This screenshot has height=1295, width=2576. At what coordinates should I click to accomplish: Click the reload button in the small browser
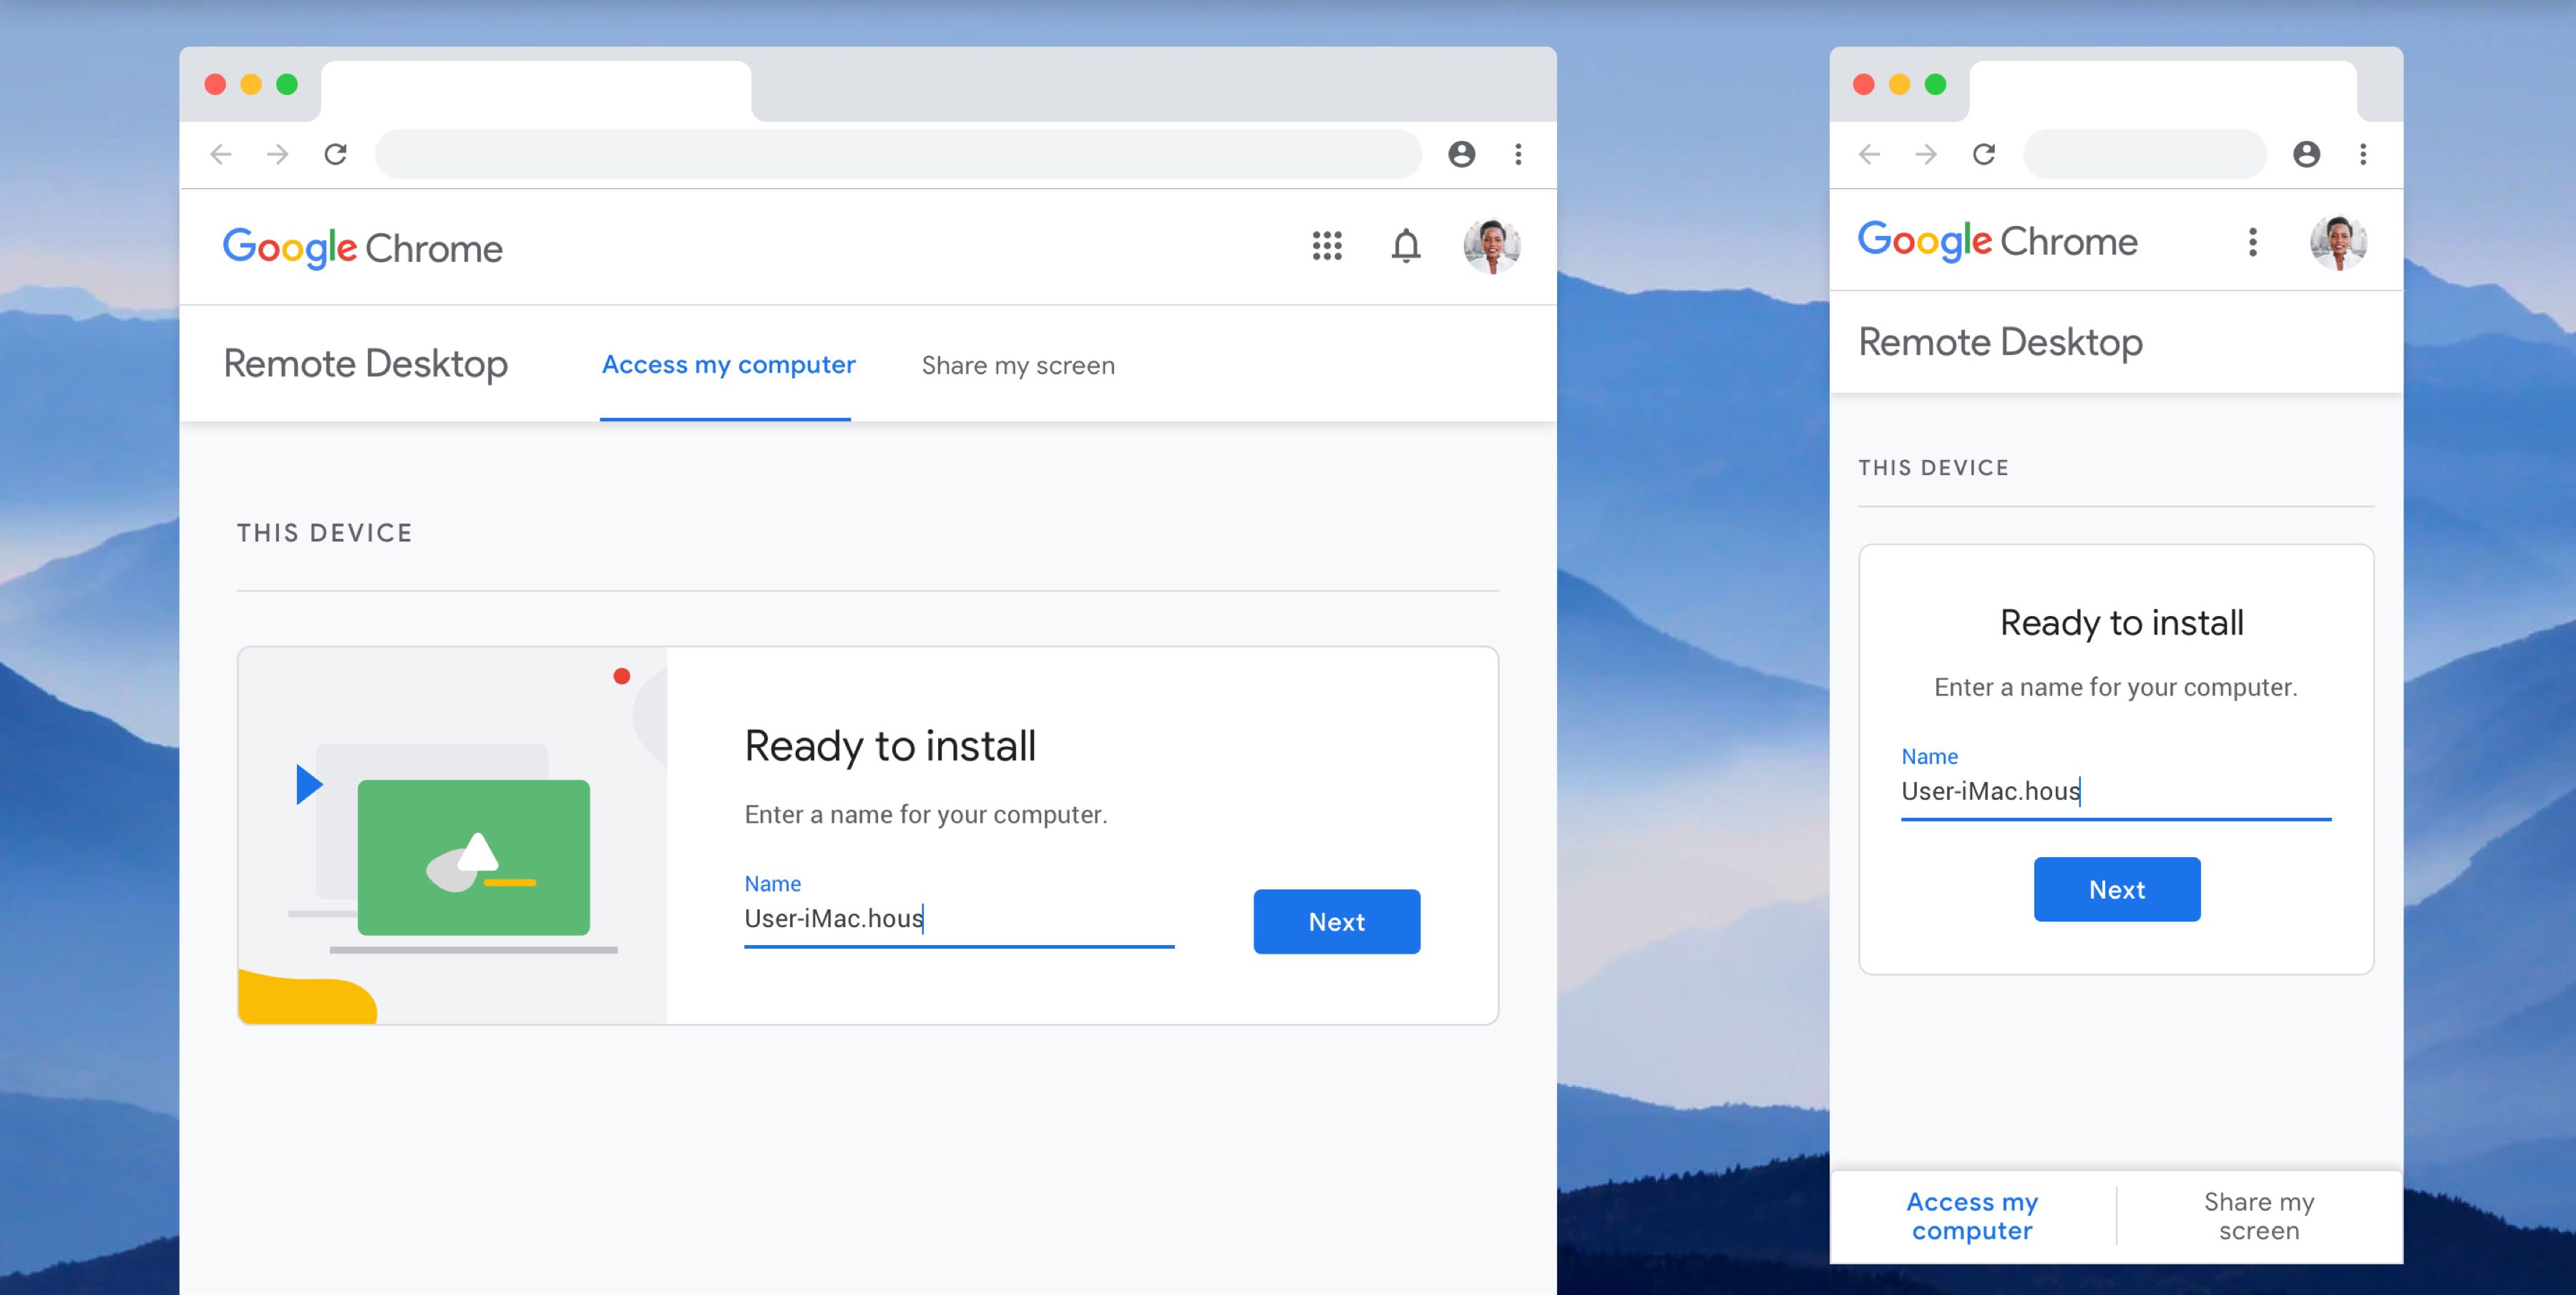coord(1984,154)
